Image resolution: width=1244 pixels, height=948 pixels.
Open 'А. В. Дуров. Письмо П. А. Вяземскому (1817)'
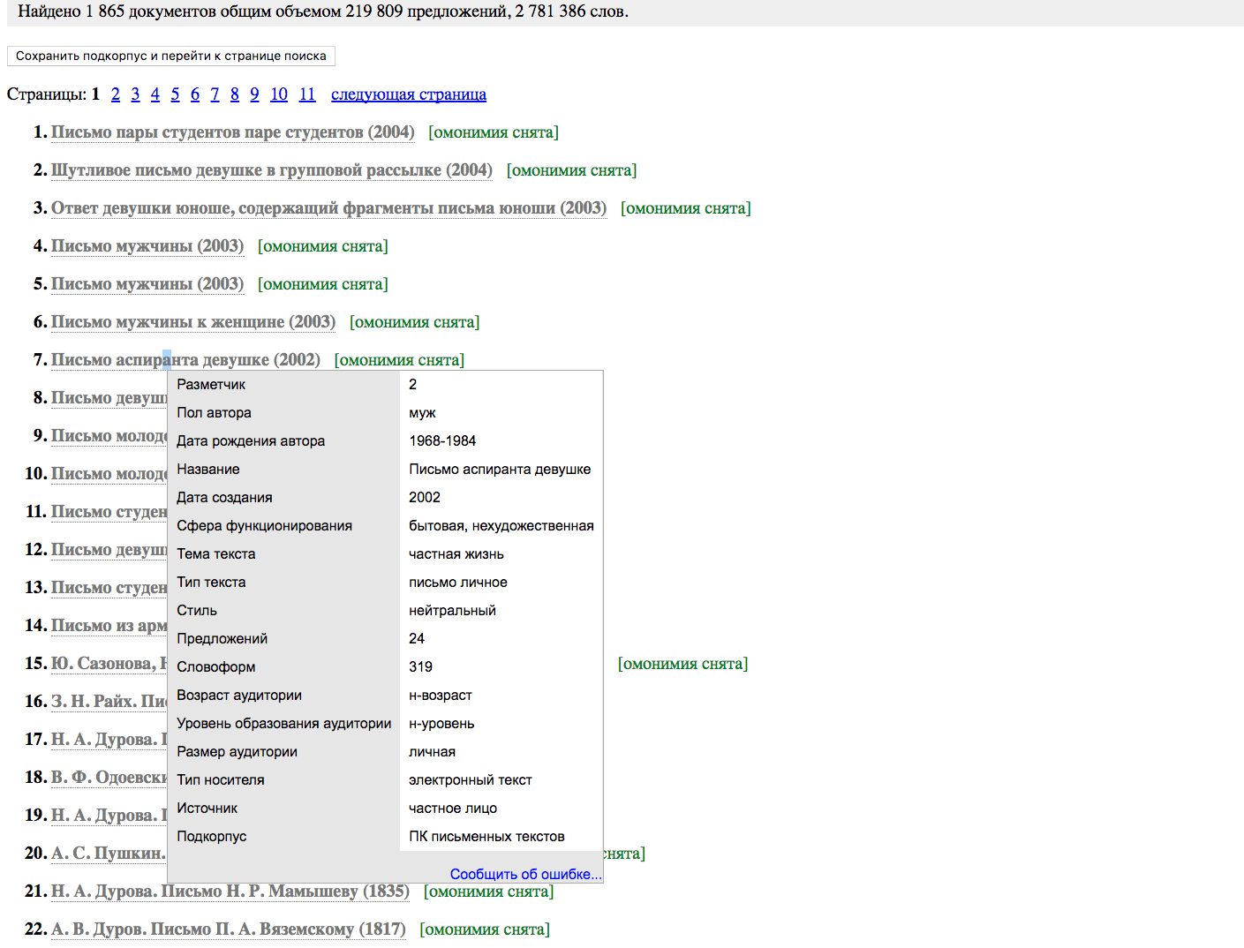228,929
